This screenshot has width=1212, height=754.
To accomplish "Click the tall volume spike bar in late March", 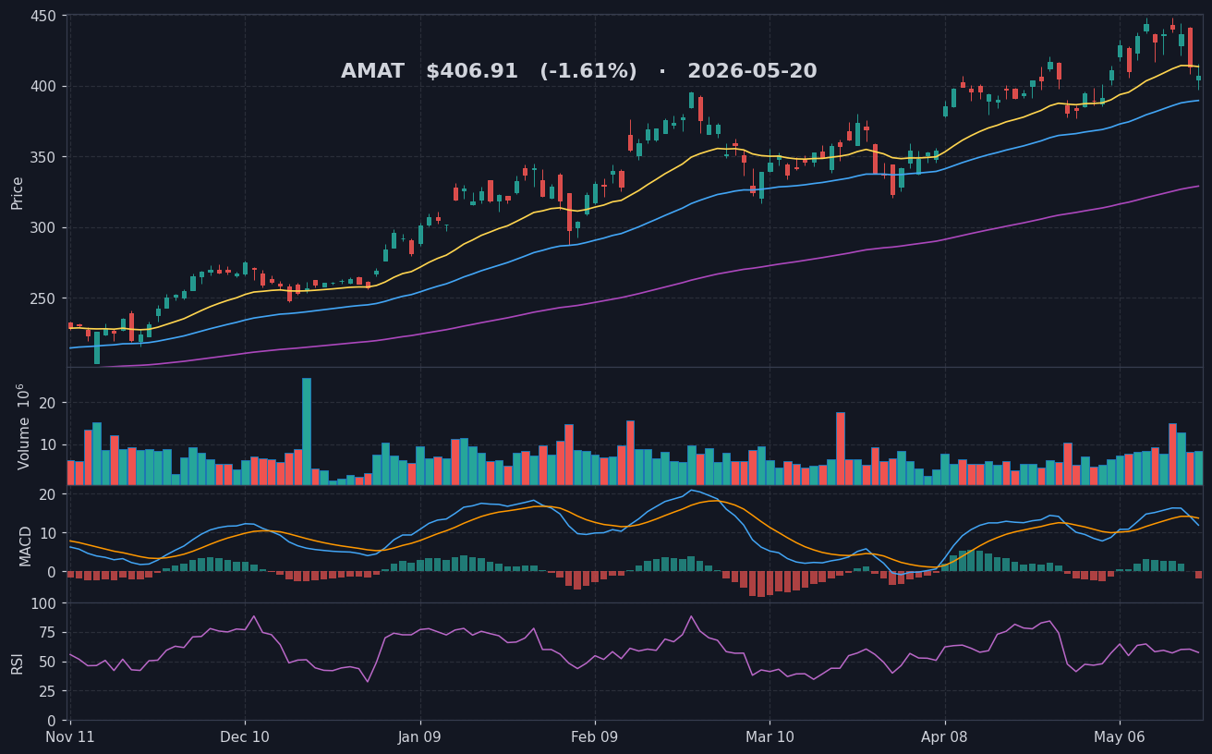I will tap(841, 449).
